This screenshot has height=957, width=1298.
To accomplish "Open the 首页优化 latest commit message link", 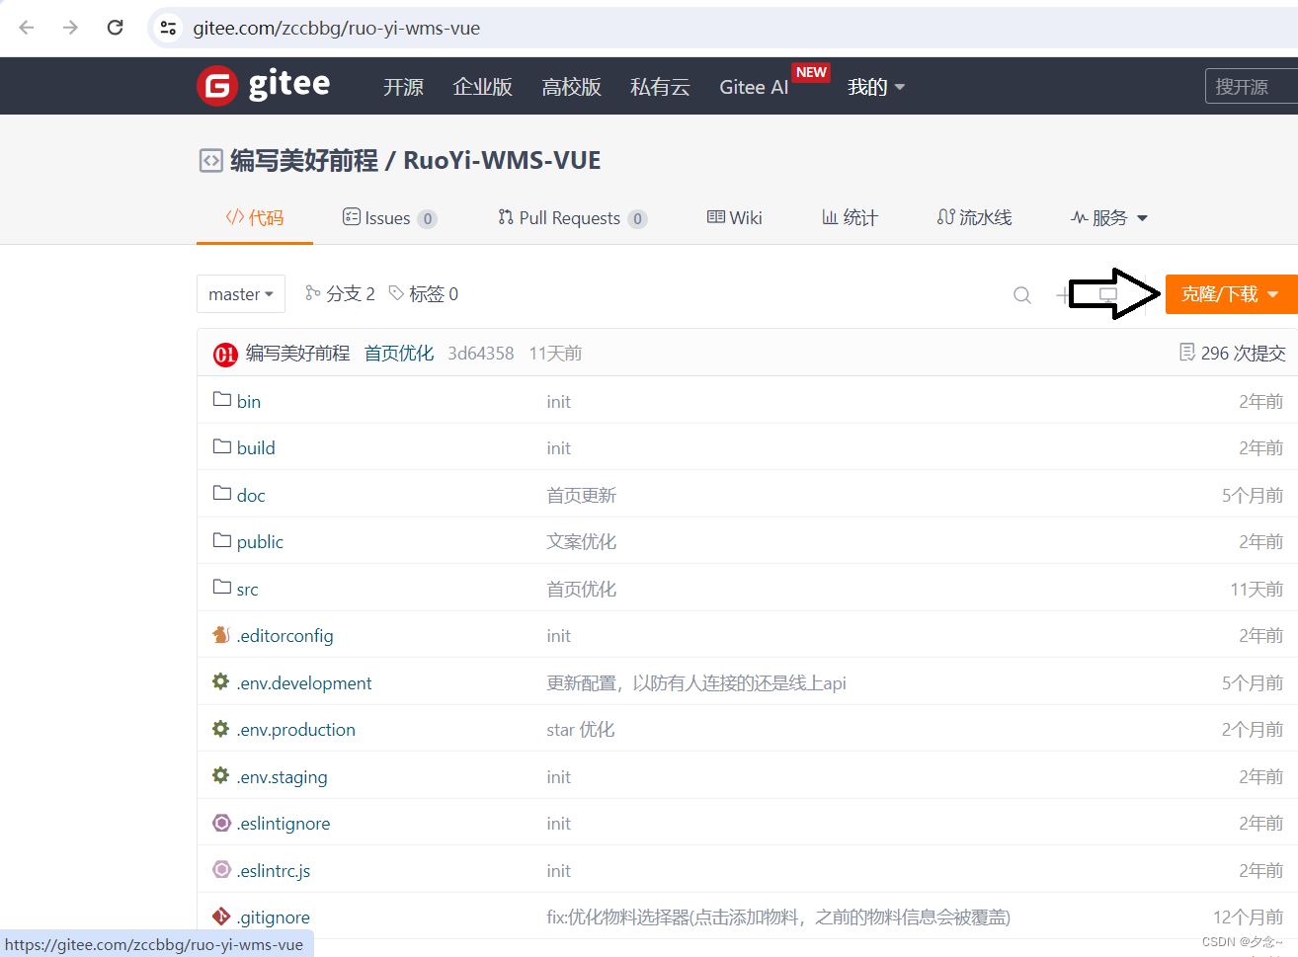I will 399,353.
